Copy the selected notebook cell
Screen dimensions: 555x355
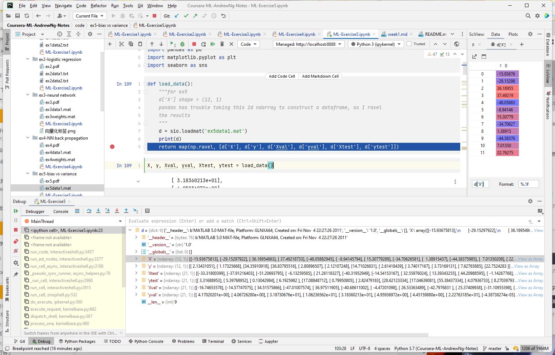click(131, 44)
